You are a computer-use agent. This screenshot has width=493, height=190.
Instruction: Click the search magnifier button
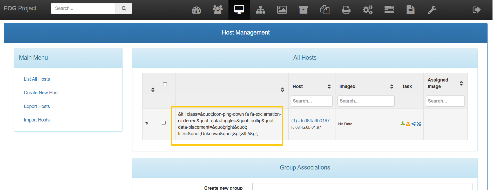(124, 8)
